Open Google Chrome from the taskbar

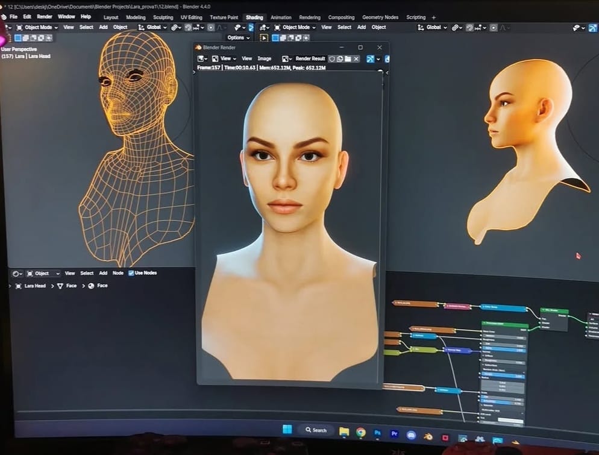[x=361, y=432]
